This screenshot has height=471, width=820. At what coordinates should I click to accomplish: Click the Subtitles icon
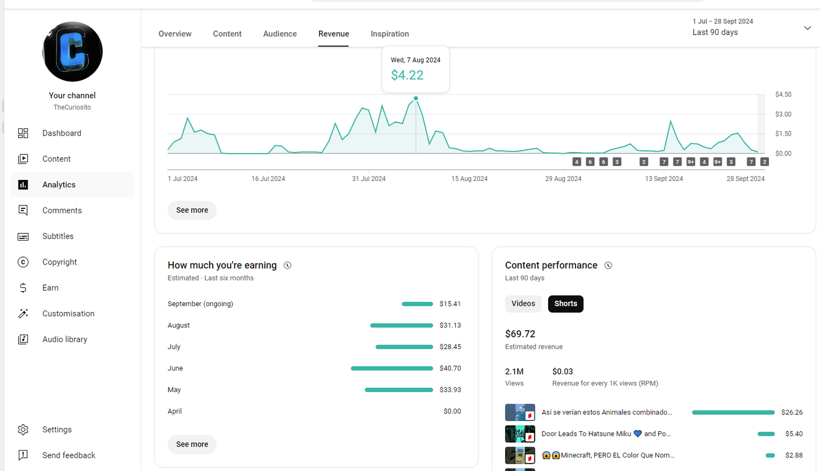pos(23,237)
